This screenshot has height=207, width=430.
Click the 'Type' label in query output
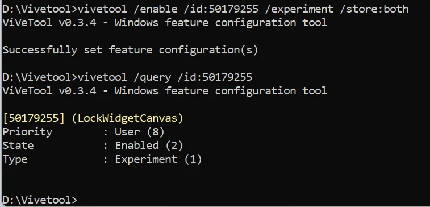point(15,159)
